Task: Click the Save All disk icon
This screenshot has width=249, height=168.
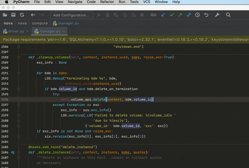Action: coord(13,15)
